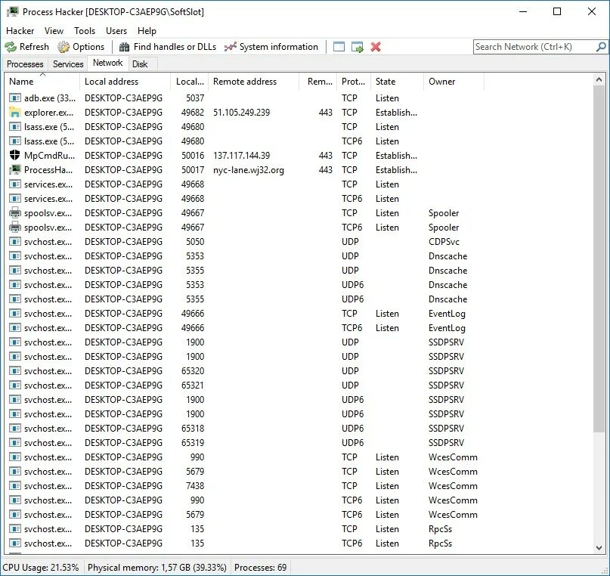610x576 pixels.
Task: Click scrollbar up arrow
Action: (599, 79)
